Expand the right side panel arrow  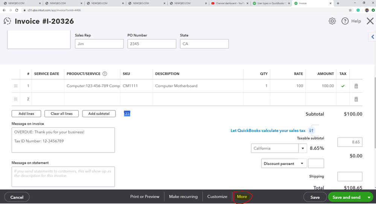(x=372, y=37)
